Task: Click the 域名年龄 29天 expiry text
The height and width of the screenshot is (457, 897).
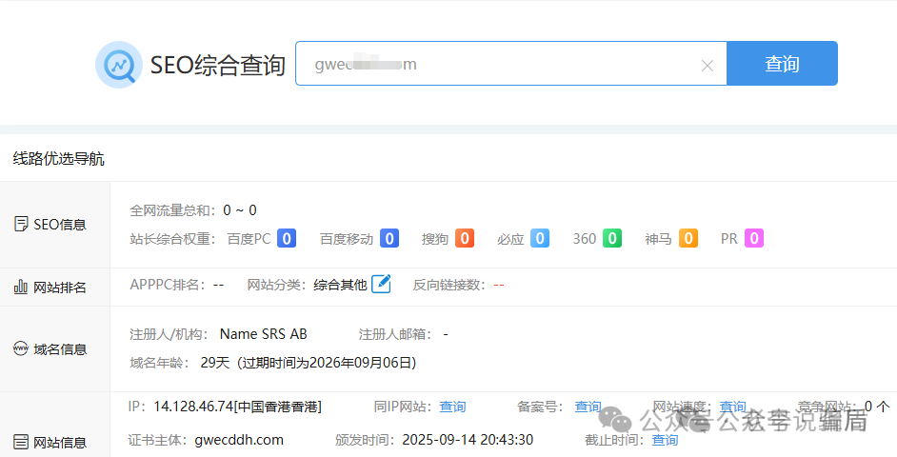Action: pos(308,363)
